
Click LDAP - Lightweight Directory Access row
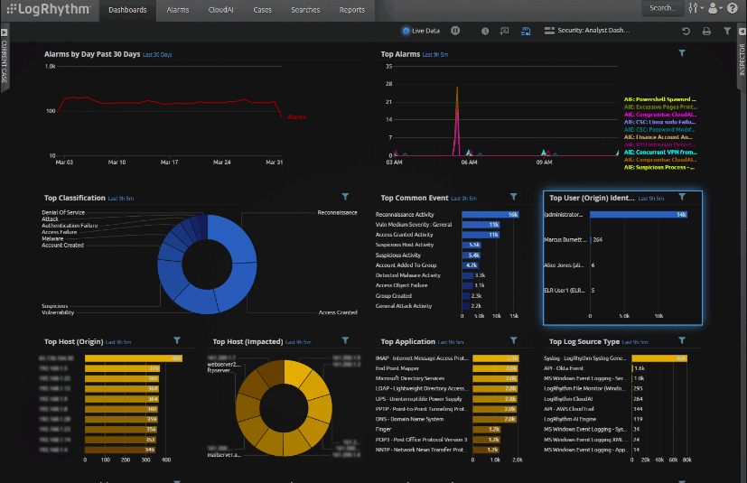pyautogui.click(x=446, y=389)
